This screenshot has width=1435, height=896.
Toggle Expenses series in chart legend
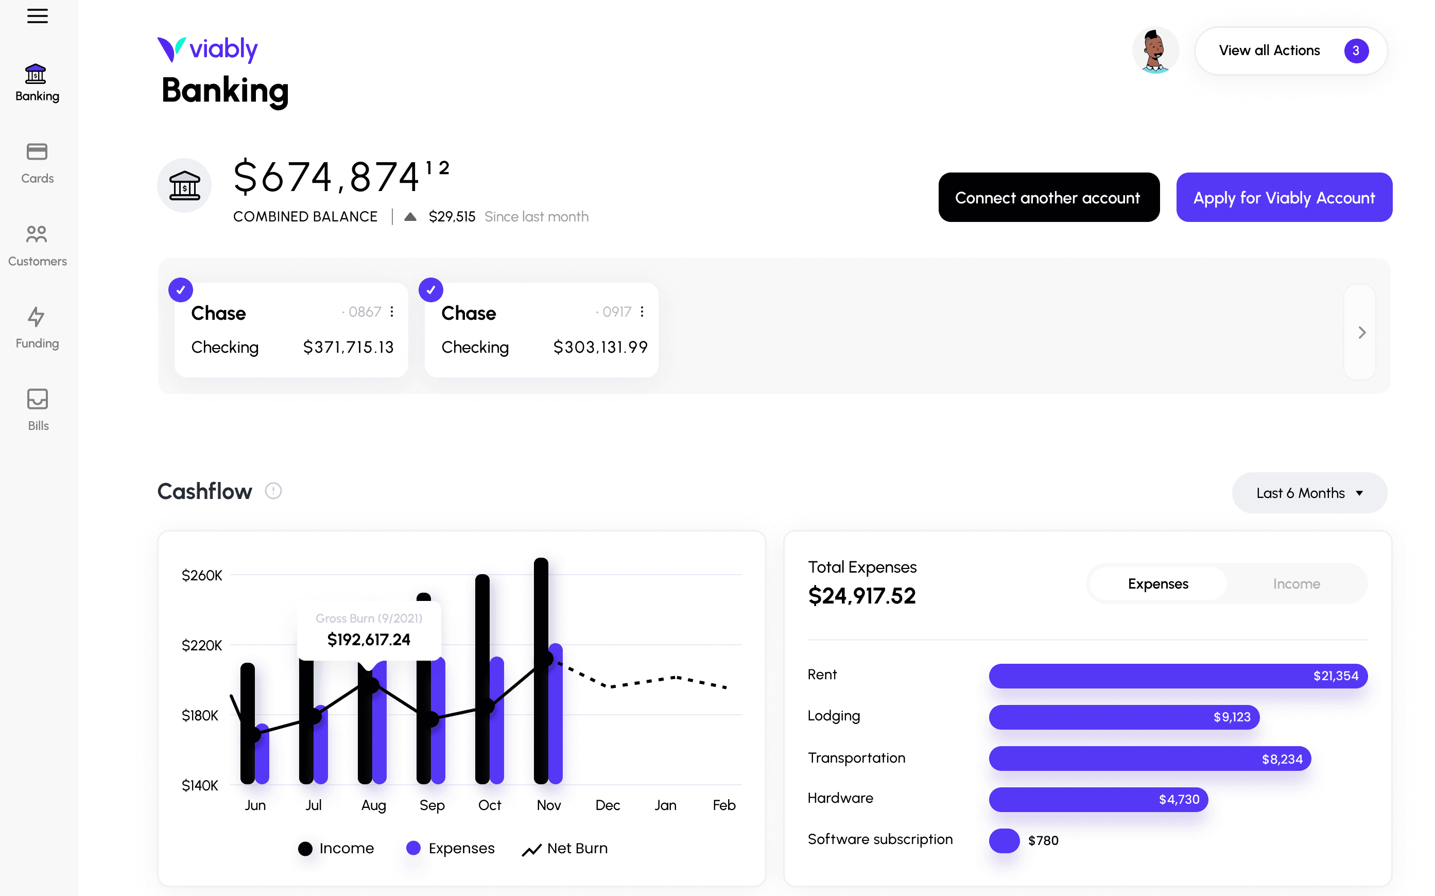tap(451, 848)
